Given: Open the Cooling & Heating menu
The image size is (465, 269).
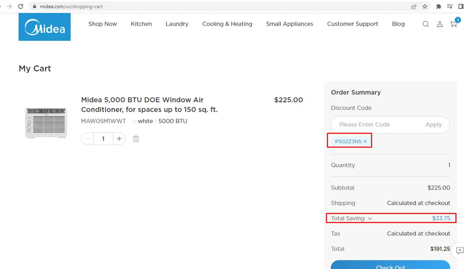Looking at the screenshot, I should pyautogui.click(x=227, y=24).
